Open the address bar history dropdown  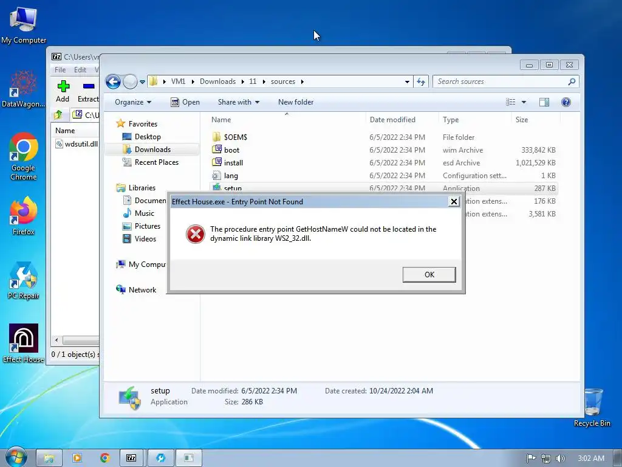(x=407, y=81)
